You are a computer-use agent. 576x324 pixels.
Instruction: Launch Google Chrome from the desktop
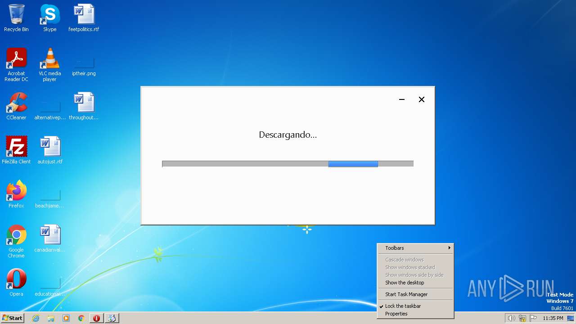(16, 241)
